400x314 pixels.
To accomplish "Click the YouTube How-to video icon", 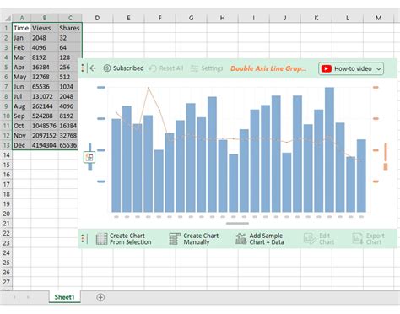I will click(327, 68).
